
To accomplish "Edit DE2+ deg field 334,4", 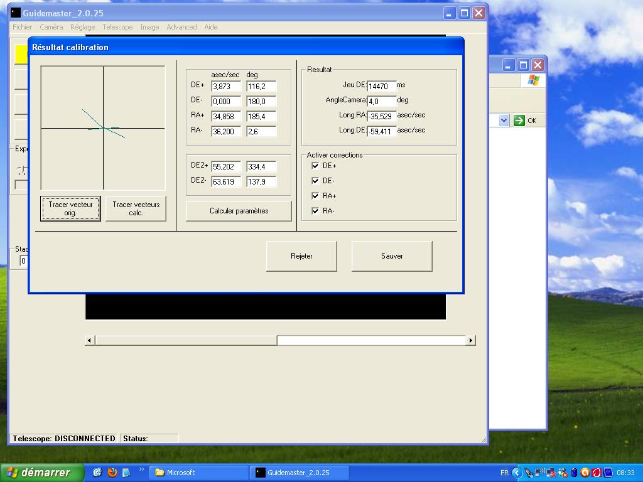I will click(x=261, y=167).
